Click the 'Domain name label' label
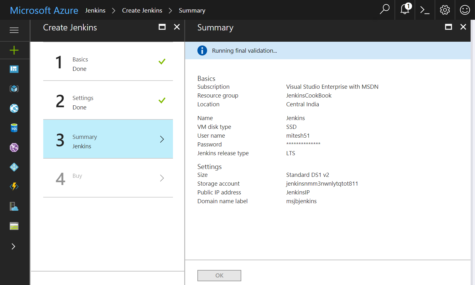This screenshot has width=475, height=285. pyautogui.click(x=222, y=201)
